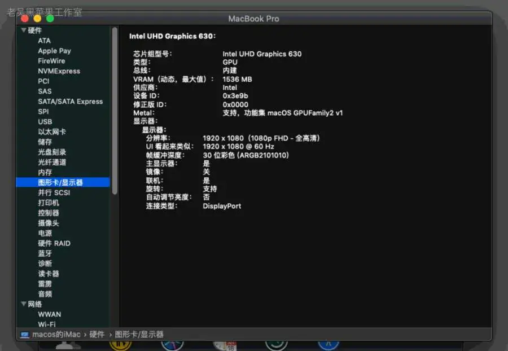Open the 储存 sidebar entry

pos(45,142)
